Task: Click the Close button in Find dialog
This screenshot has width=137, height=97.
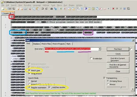Action: (118, 71)
